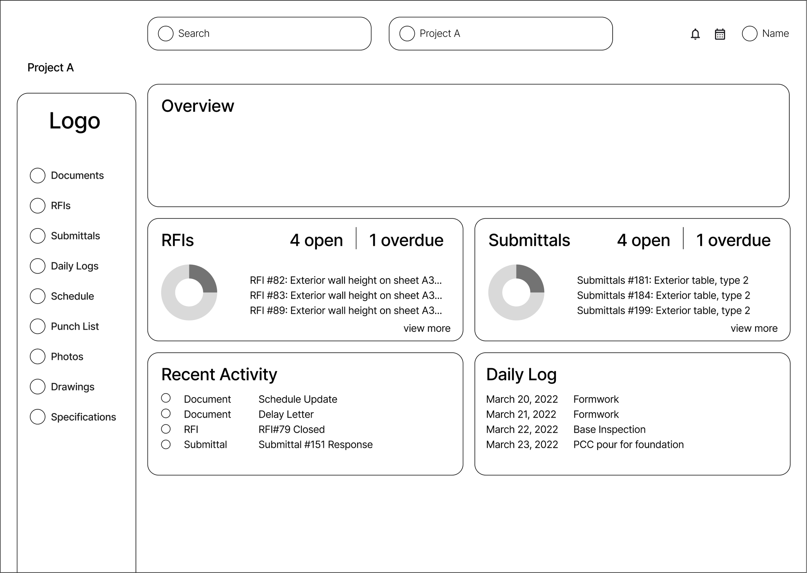Go to Drawings in the sidebar

point(72,387)
